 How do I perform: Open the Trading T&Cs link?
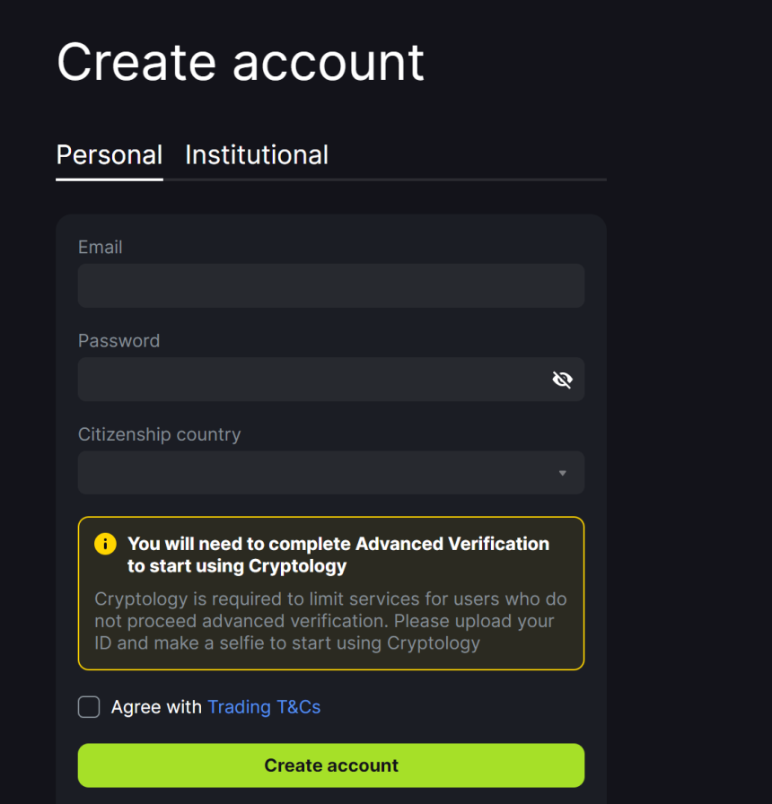(264, 707)
